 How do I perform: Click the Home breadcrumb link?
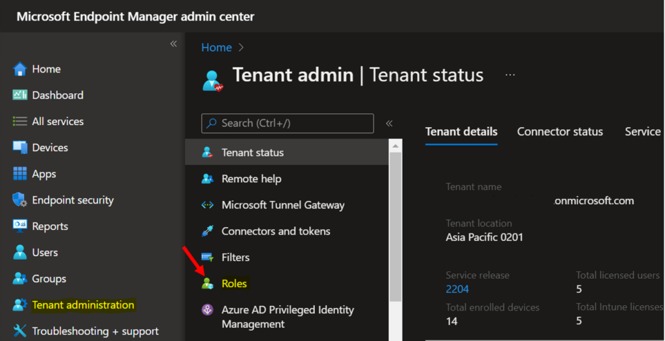pyautogui.click(x=216, y=47)
